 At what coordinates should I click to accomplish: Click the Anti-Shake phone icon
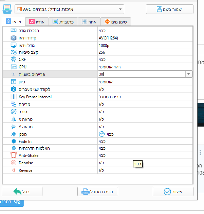(14, 155)
